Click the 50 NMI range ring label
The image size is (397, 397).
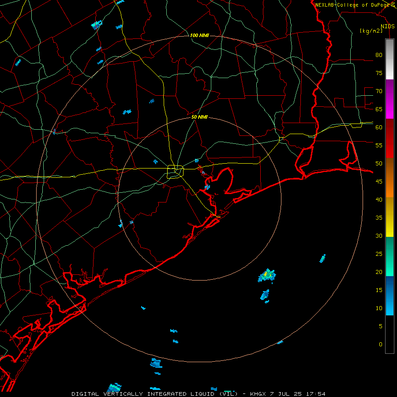coord(199,117)
